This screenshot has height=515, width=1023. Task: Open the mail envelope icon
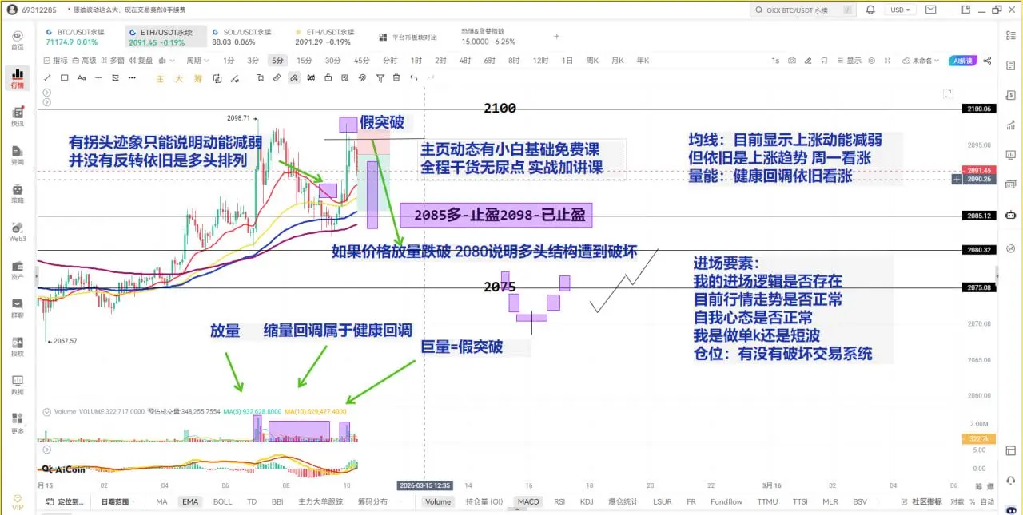[930, 10]
